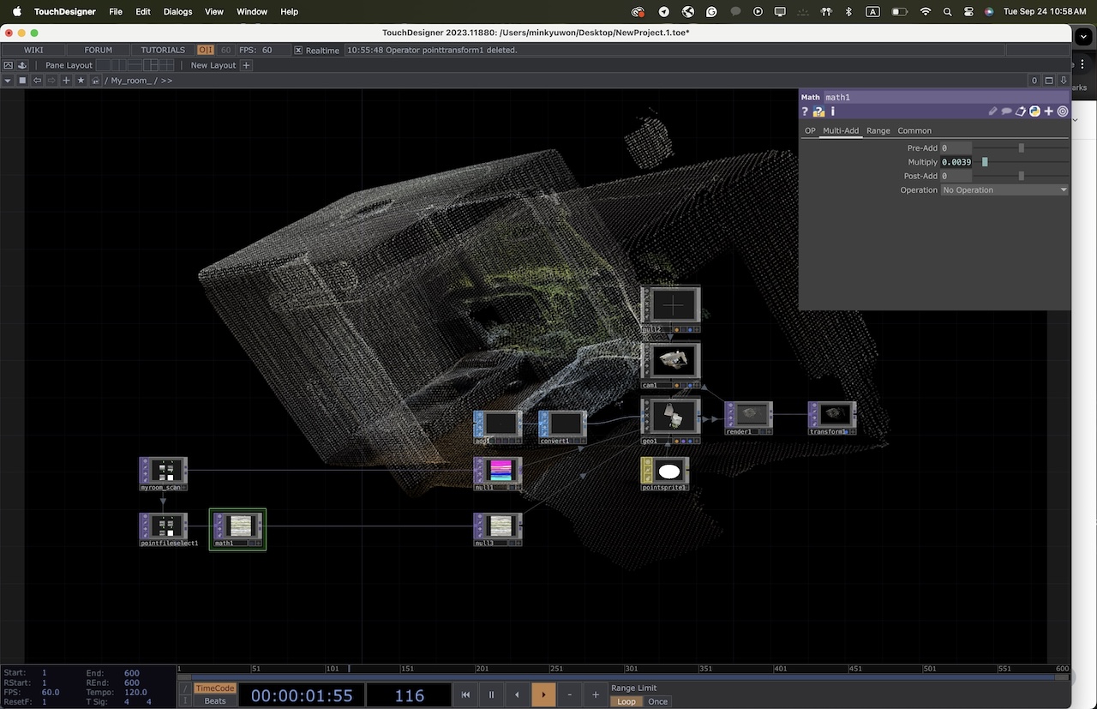Pause timeline playback

click(x=491, y=695)
